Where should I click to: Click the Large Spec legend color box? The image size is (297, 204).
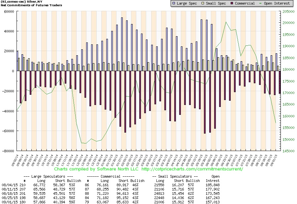[x=174, y=3]
